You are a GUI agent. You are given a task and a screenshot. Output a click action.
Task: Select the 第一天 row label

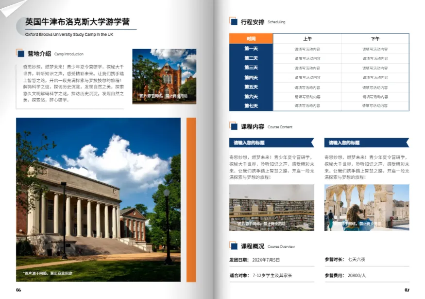click(251, 49)
